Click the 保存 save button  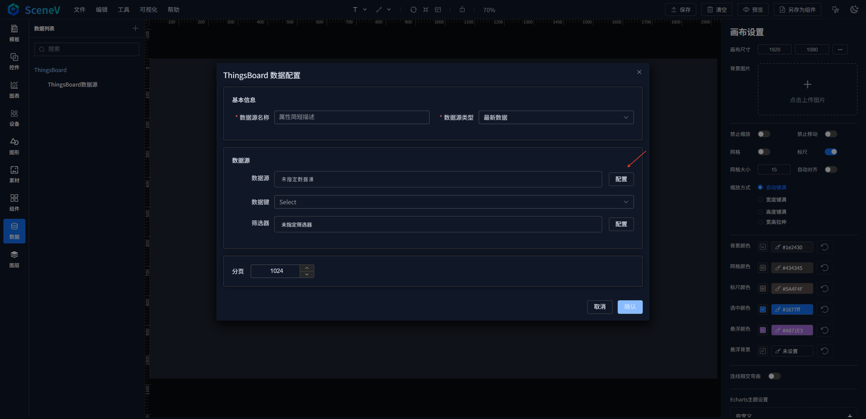(681, 9)
